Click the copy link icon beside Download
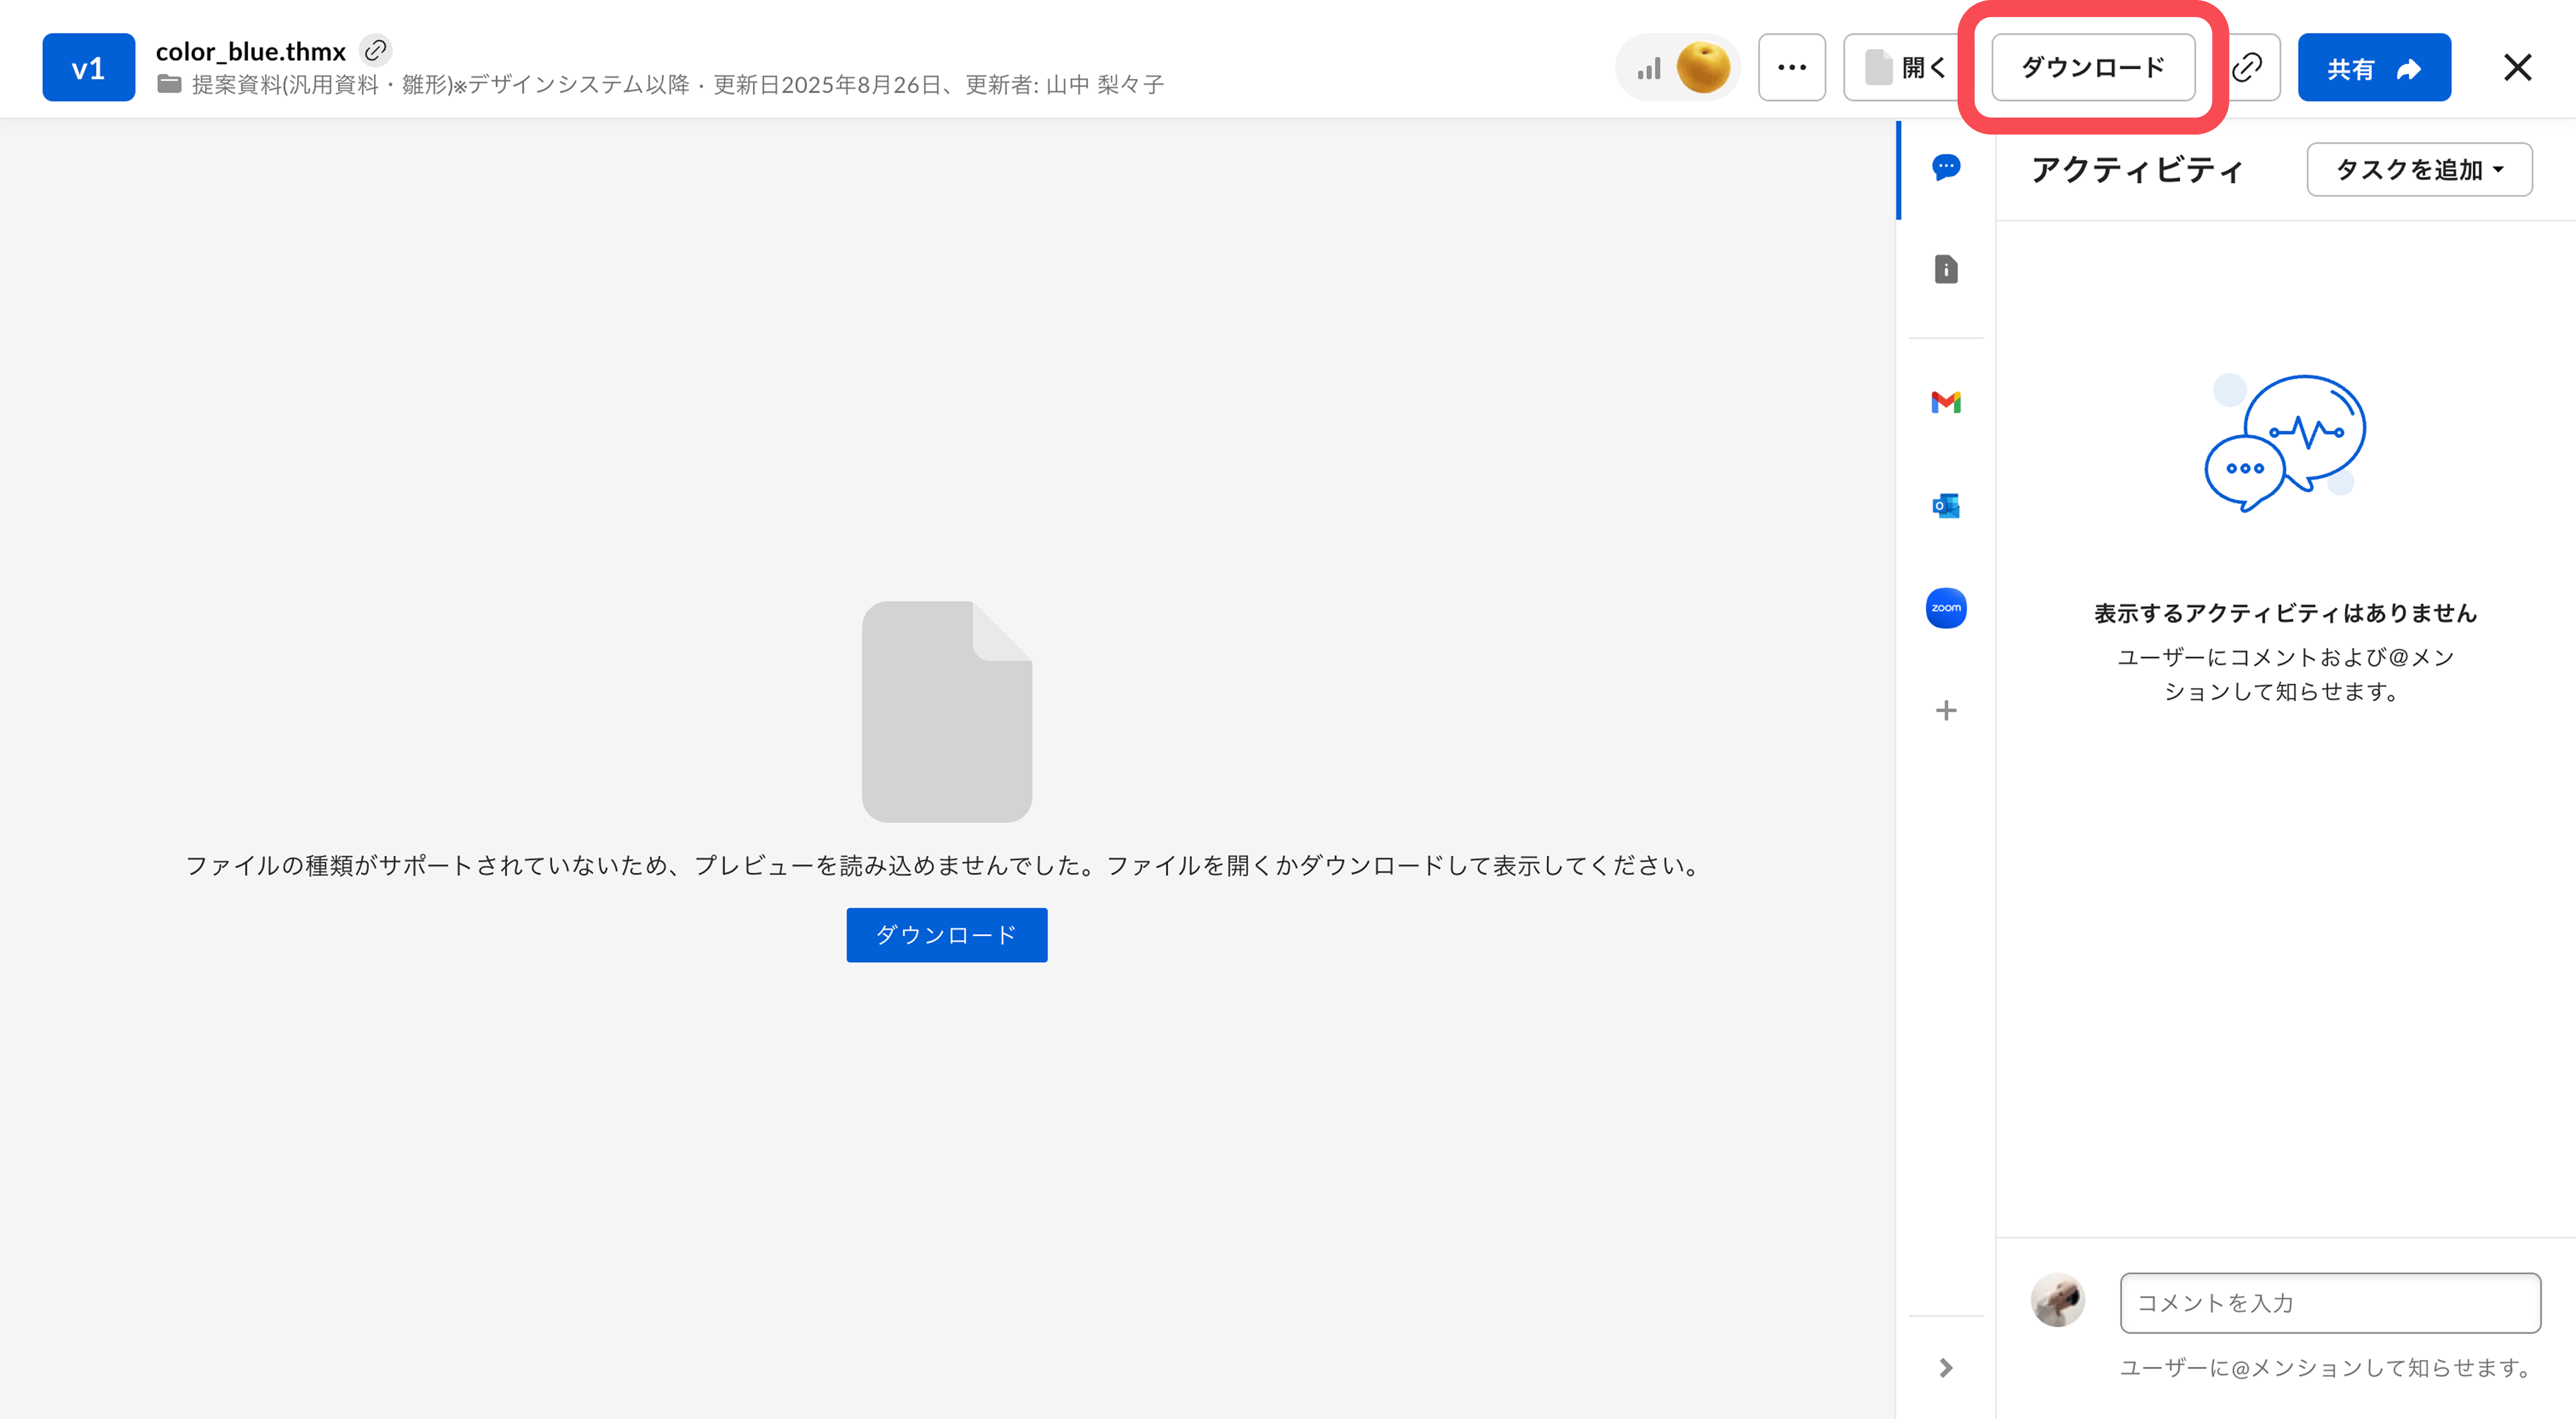This screenshot has height=1419, width=2576. [x=2247, y=67]
